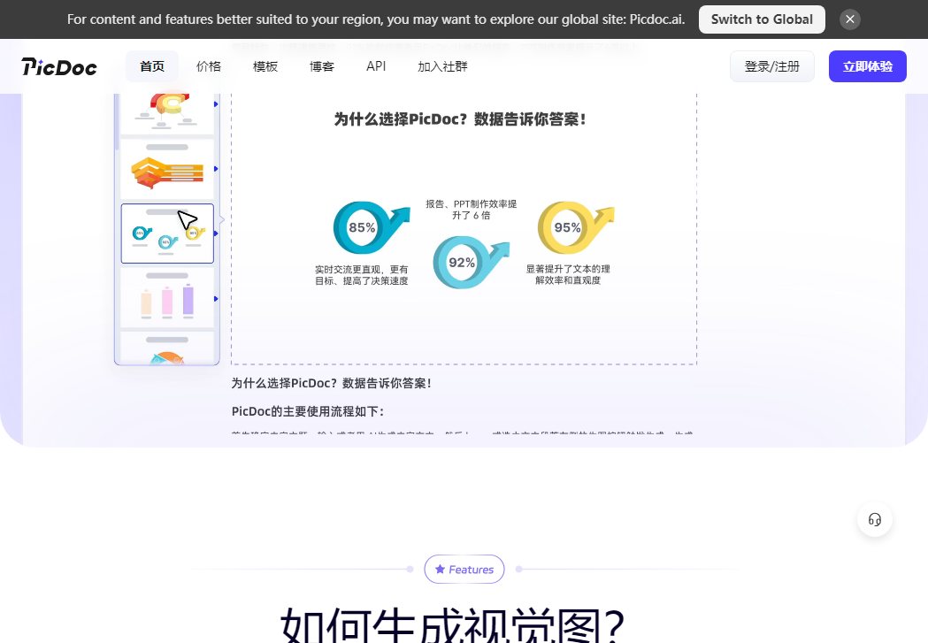
Task: Click the PicDoc logo
Action: click(x=59, y=67)
